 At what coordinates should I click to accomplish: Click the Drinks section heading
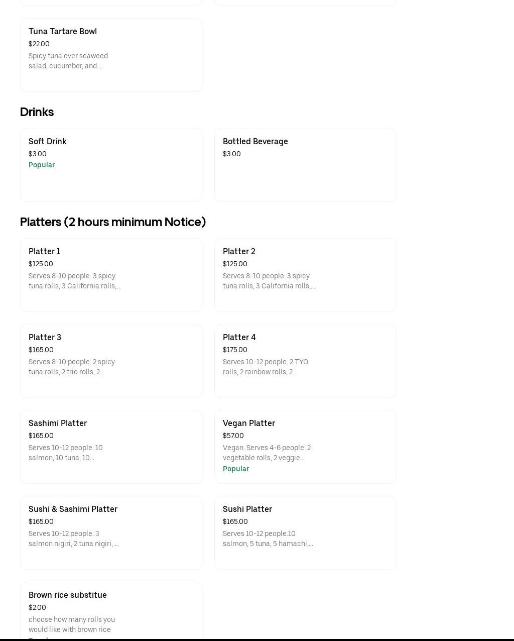point(37,112)
